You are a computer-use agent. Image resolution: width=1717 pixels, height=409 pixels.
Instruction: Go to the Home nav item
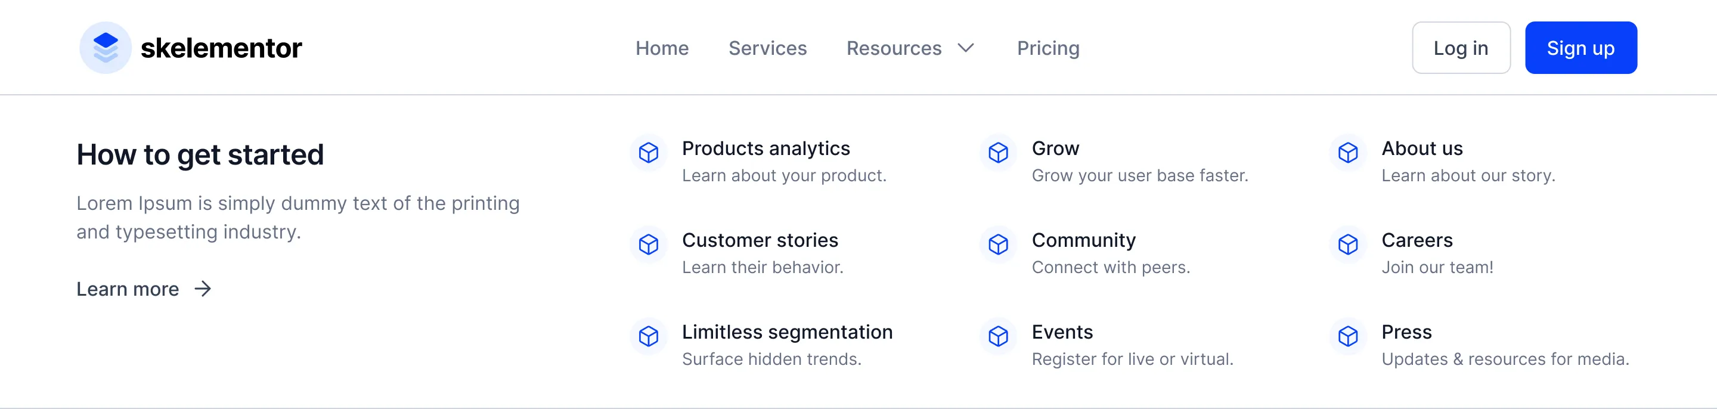662,48
